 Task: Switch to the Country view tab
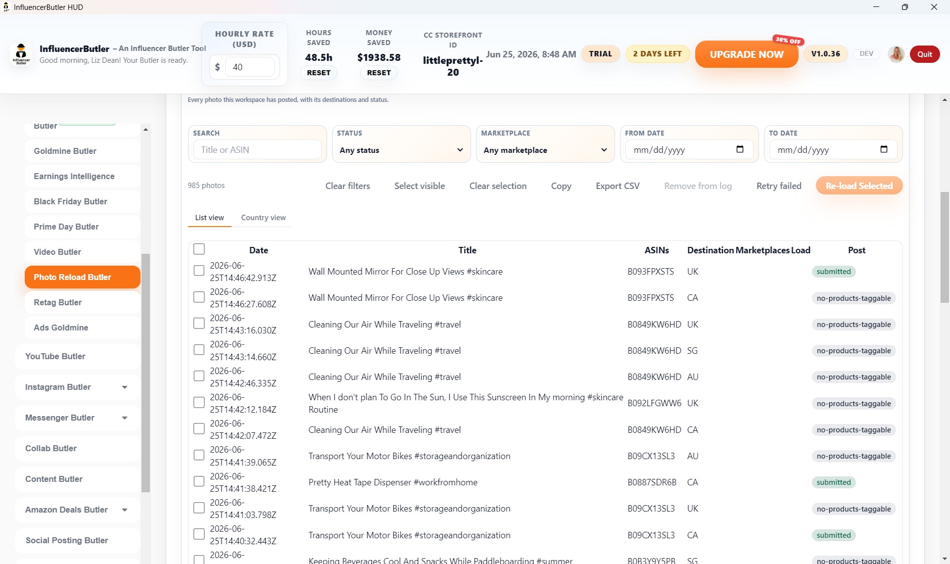point(263,218)
